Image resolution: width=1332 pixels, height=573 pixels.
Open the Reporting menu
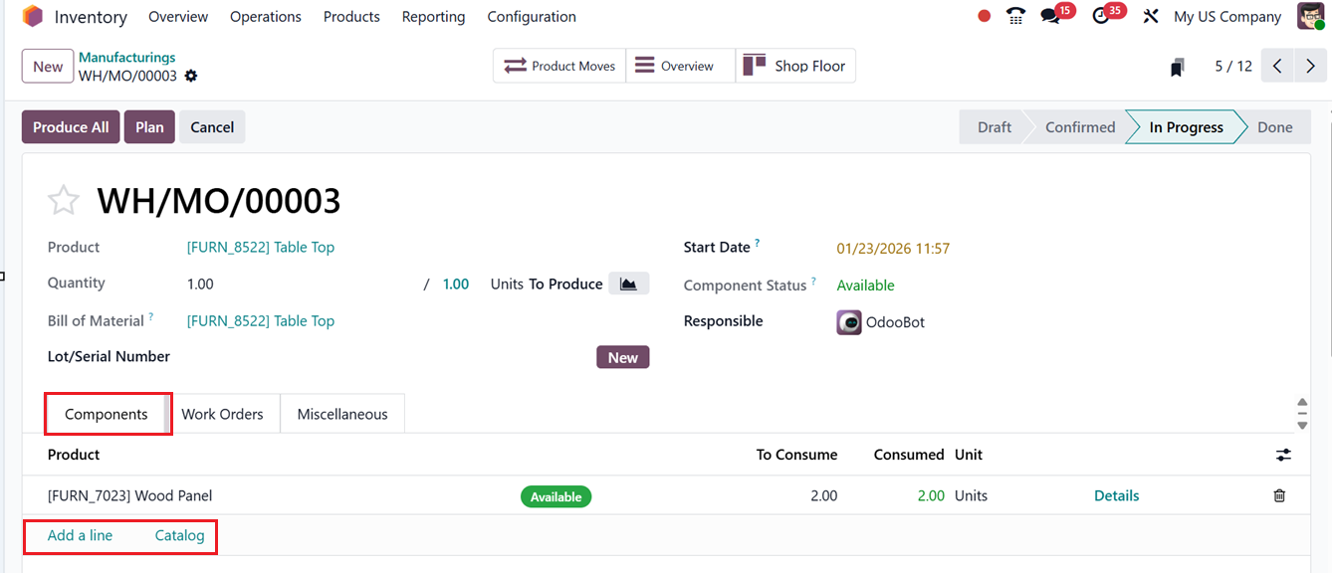point(433,16)
